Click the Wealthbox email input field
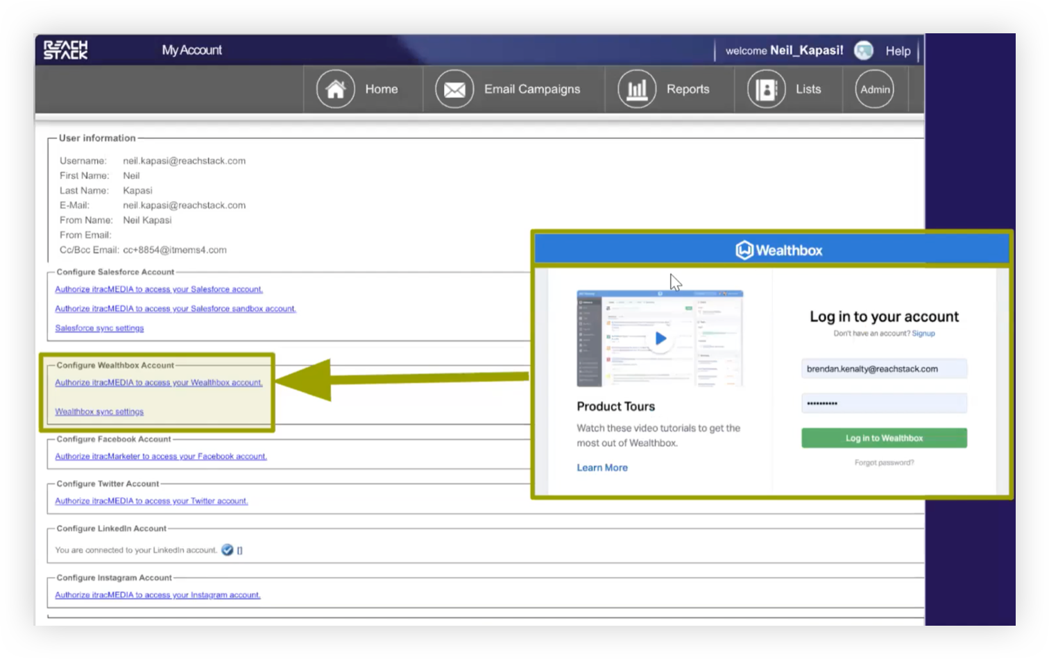Image resolution: width=1049 pixels, height=659 pixels. (884, 369)
